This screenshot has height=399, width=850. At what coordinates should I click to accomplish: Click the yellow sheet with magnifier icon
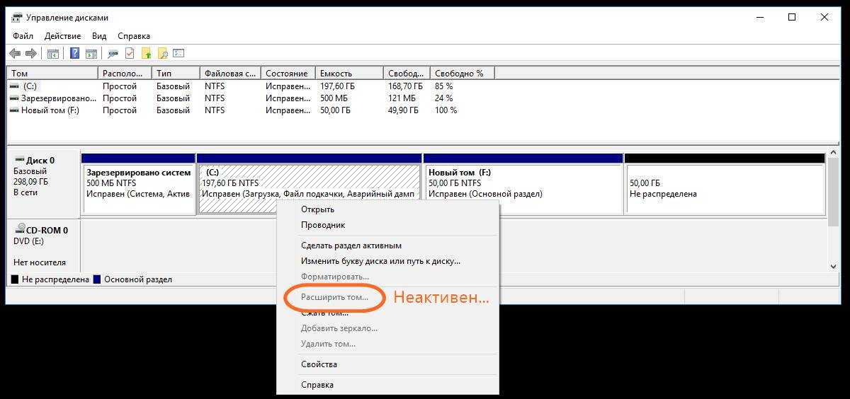coord(163,54)
